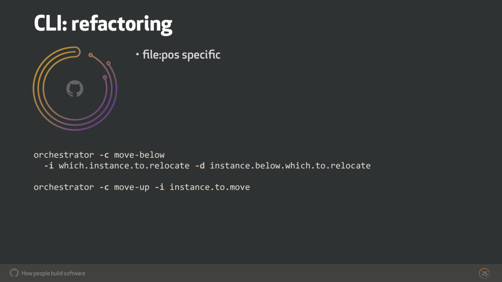
Task: Click the "file:pos specific" bullet point
Action: click(x=181, y=55)
